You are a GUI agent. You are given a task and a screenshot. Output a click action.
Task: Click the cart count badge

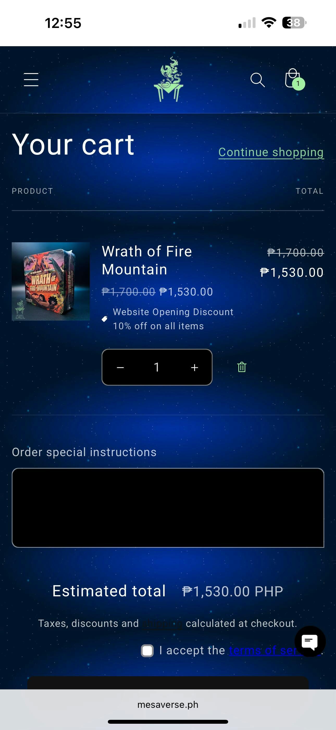click(x=298, y=84)
